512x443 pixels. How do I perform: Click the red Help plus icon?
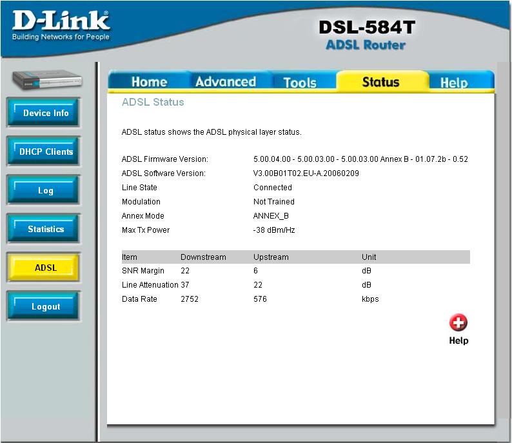[458, 322]
